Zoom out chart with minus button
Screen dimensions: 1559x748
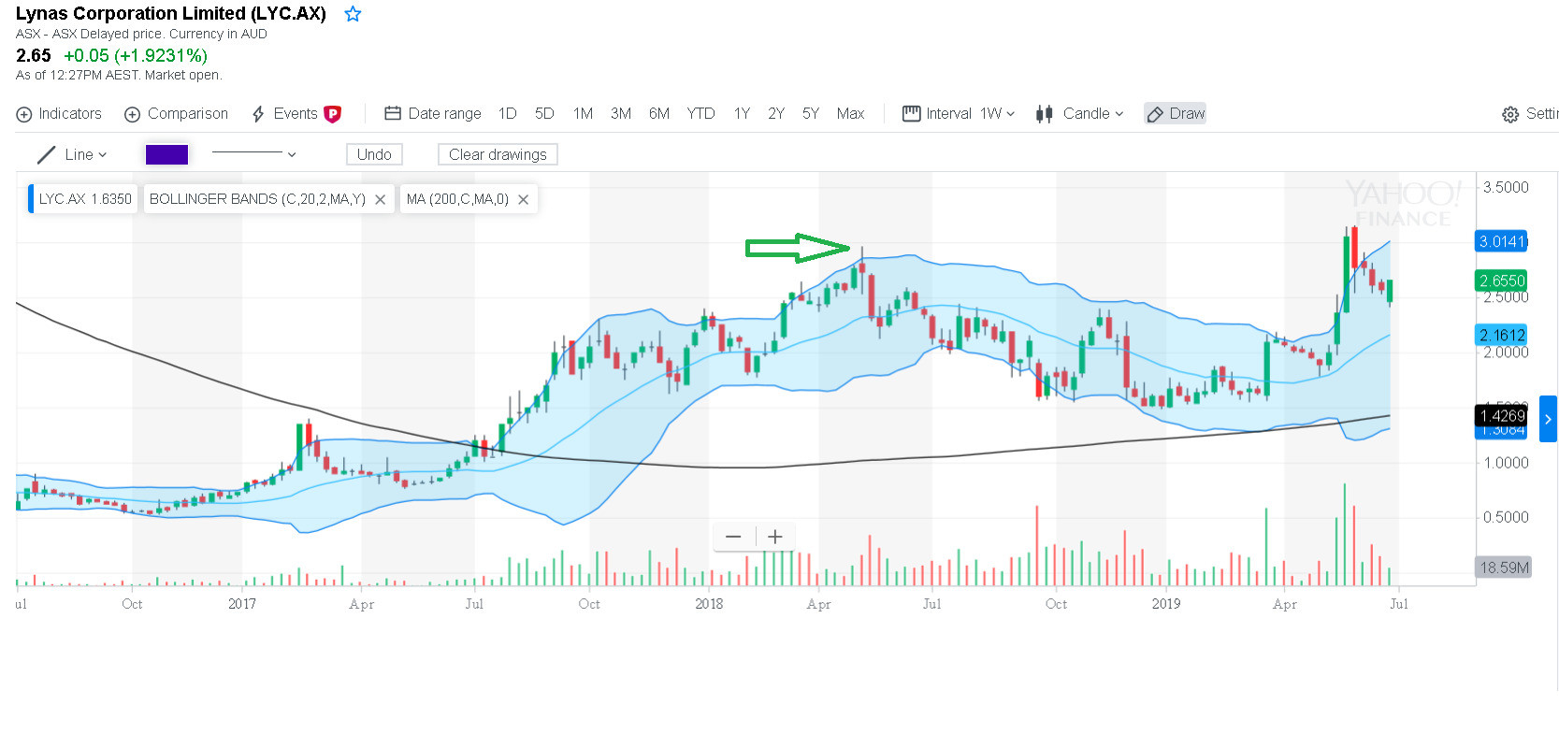point(733,537)
